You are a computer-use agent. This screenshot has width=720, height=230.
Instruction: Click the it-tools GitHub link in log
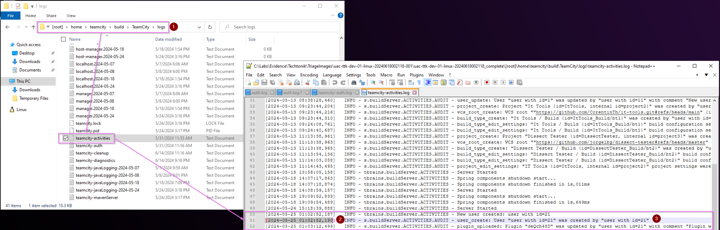pos(618,112)
